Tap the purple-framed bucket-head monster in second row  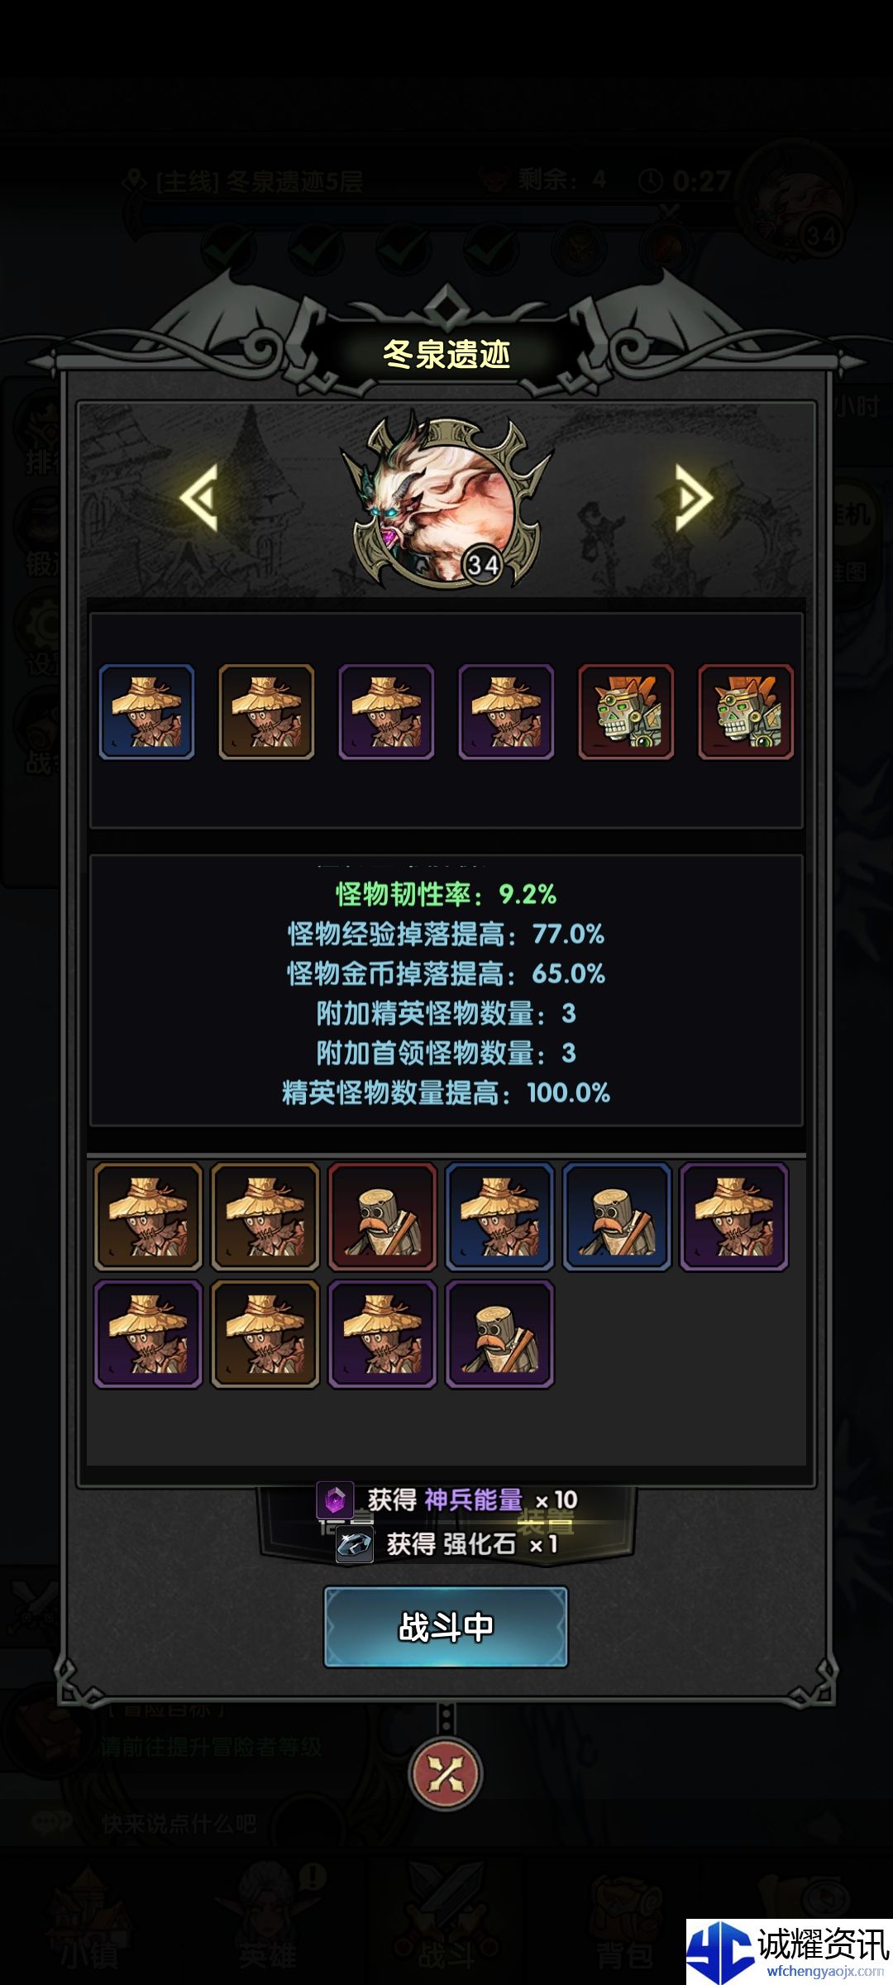[499, 1334]
